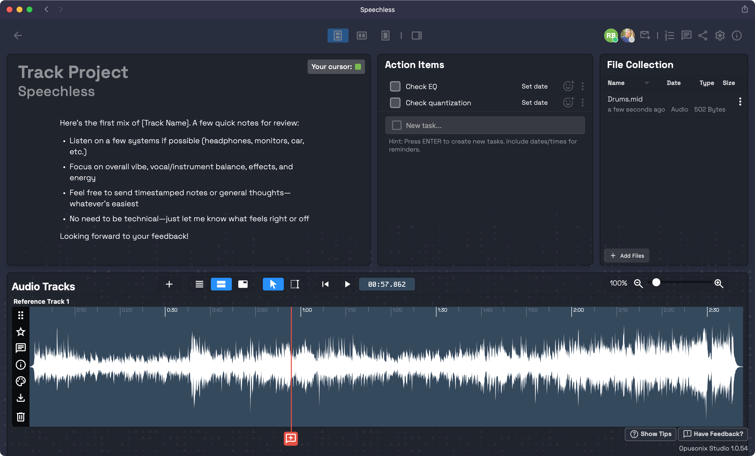This screenshot has width=755, height=456.
Task: Download the reference track audio
Action: [20, 398]
